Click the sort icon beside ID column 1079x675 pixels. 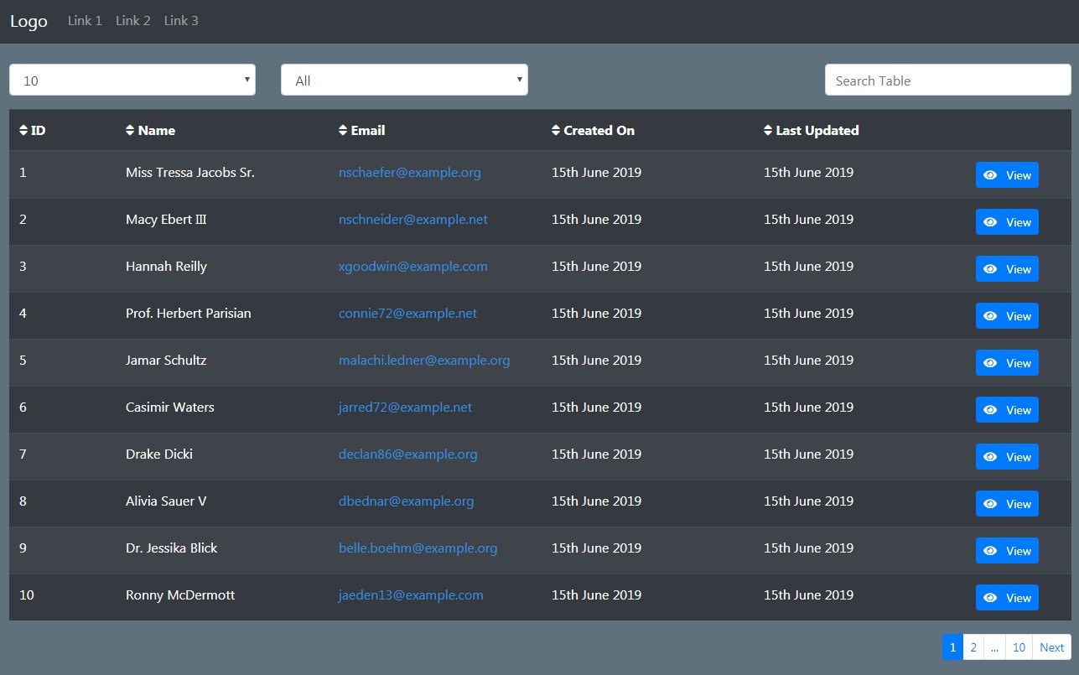[x=24, y=130]
